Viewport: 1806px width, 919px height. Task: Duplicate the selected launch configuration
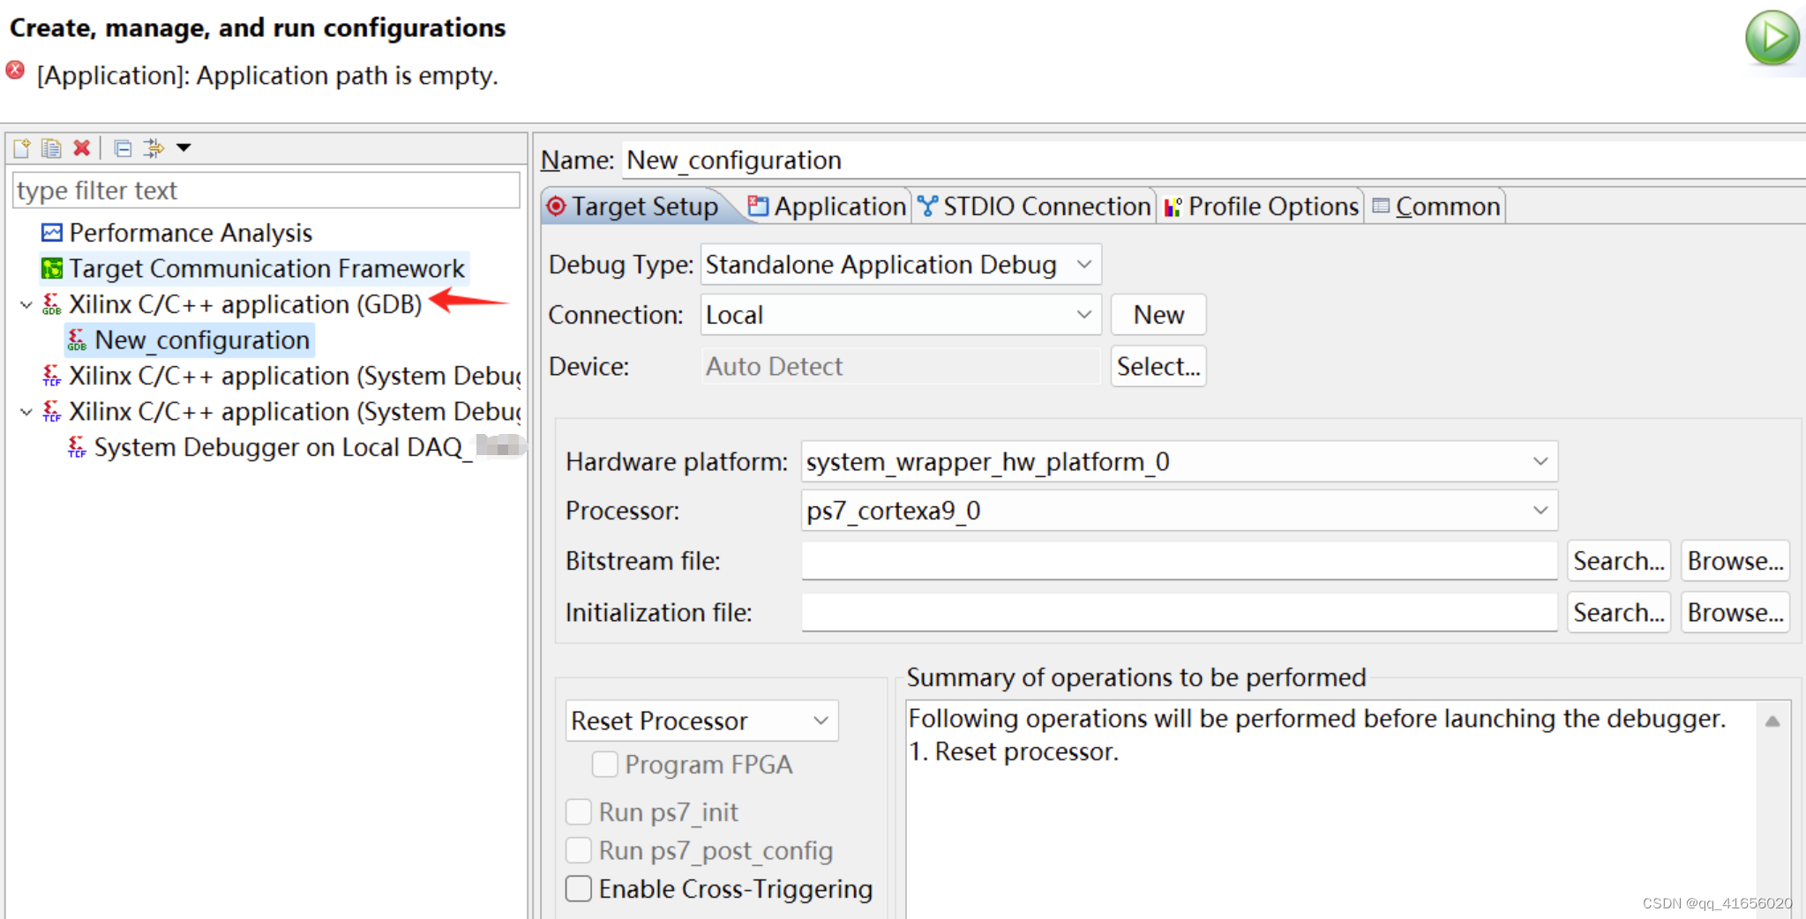(x=51, y=148)
